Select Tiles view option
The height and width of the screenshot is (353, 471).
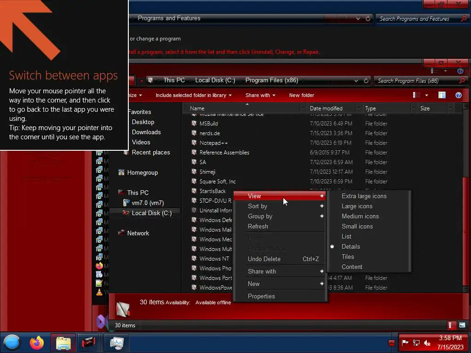(x=369, y=256)
